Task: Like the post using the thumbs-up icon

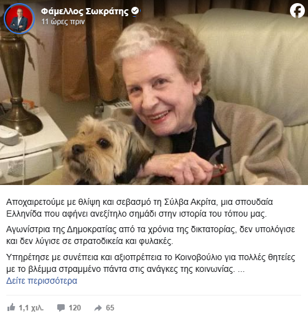Action: (11, 307)
